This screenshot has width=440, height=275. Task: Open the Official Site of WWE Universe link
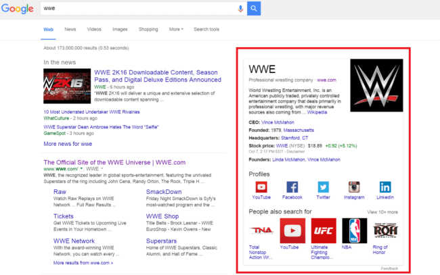tap(114, 162)
